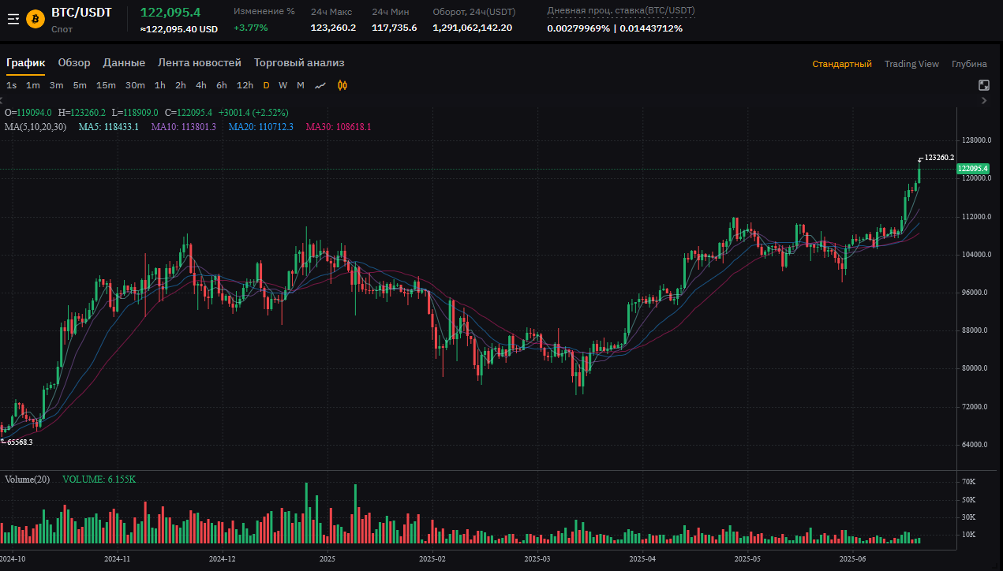
Task: Open the Торговый анализ tab
Action: point(299,63)
